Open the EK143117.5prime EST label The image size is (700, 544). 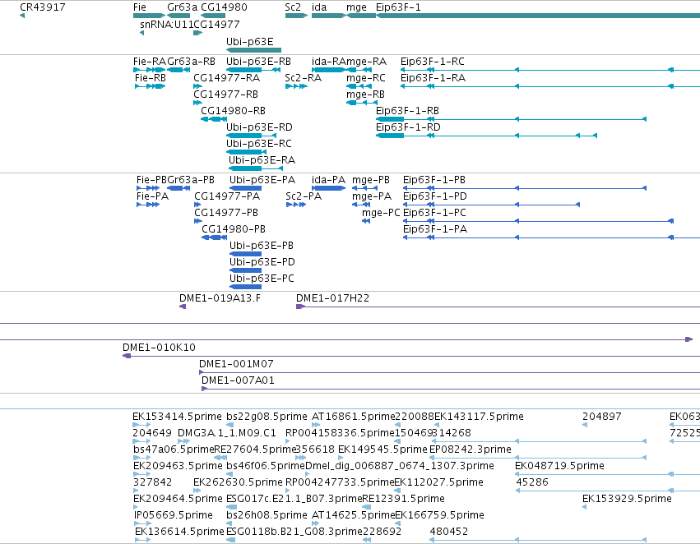click(x=479, y=417)
